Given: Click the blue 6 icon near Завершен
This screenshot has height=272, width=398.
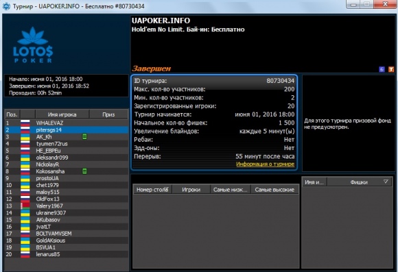Looking at the screenshot, I should [382, 69].
